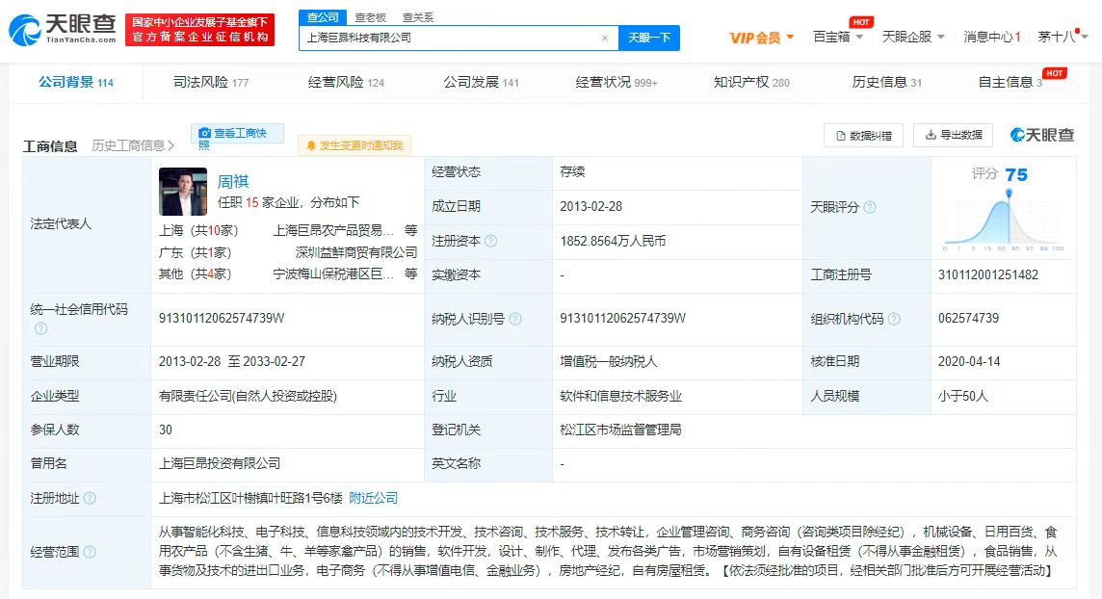Click the help icon under 统一社会信用代码

[40, 328]
